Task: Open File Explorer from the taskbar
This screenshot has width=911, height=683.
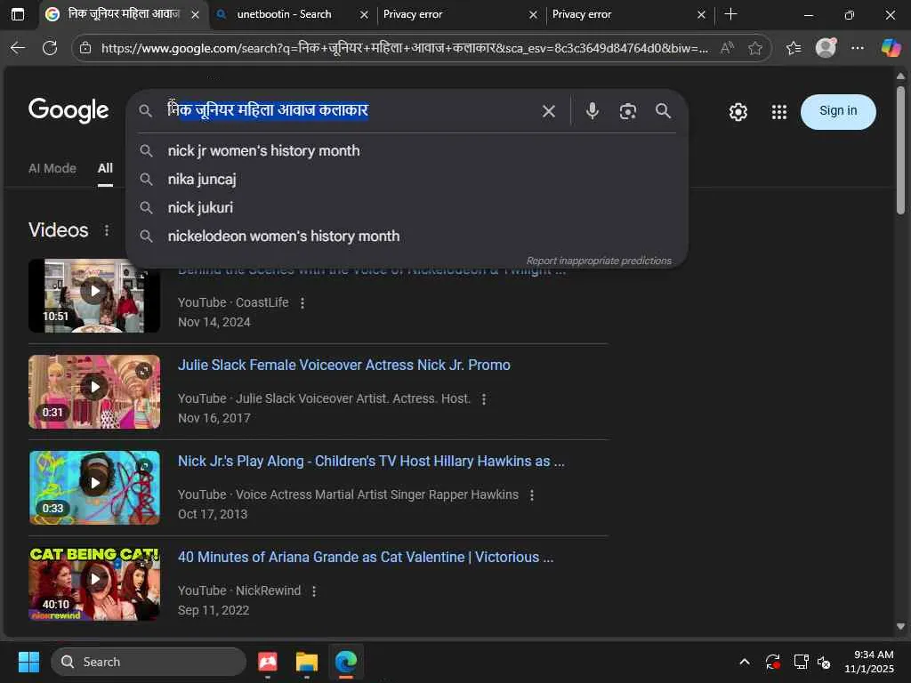Action: [x=306, y=662]
